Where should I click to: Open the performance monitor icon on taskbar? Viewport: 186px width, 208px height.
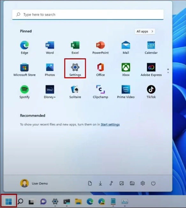click(x=125, y=201)
